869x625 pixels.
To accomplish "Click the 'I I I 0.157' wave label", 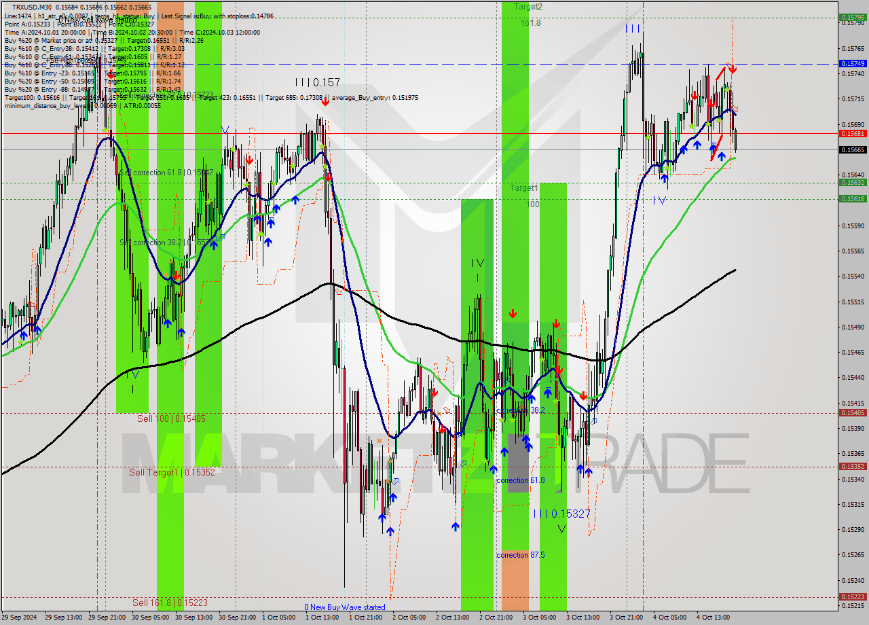I will pyautogui.click(x=317, y=82).
